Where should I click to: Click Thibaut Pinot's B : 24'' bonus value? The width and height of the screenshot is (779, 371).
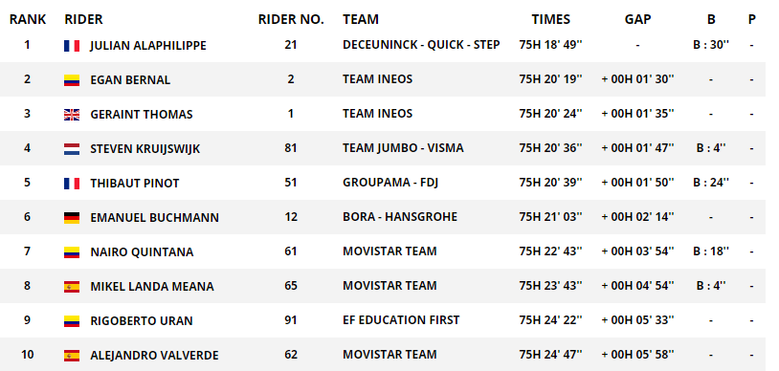click(x=711, y=183)
